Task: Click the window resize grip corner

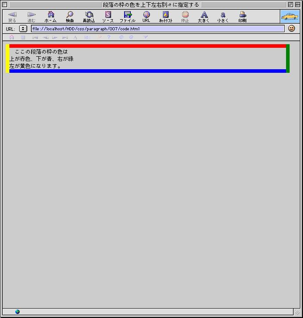Action: 297,312
